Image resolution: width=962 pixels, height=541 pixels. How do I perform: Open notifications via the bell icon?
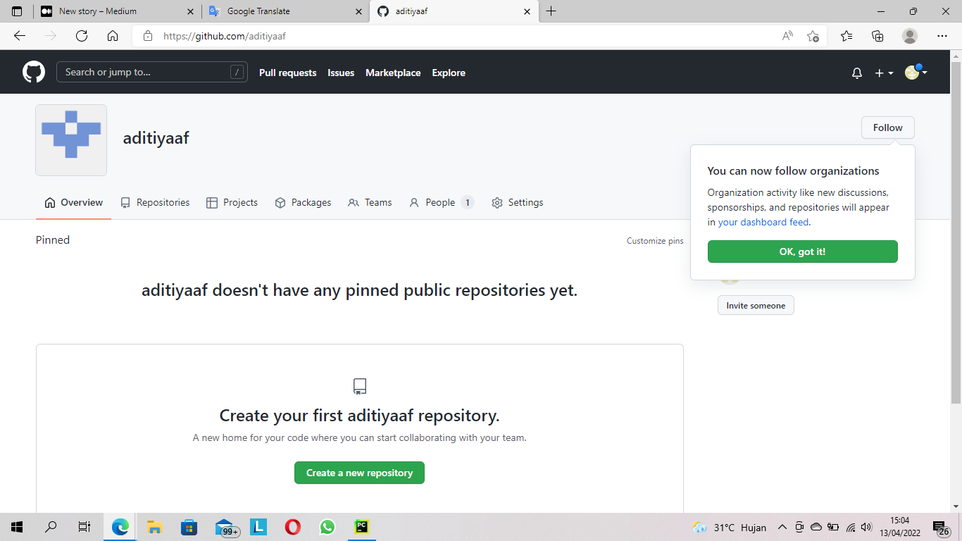point(856,73)
